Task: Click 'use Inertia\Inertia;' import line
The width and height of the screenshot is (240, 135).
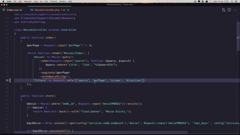Action: point(30,22)
